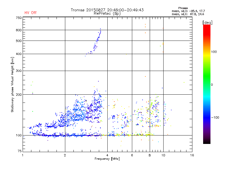226x169 pixels.
Task: Click the '400' y-axis tick label
Action: point(19,54)
